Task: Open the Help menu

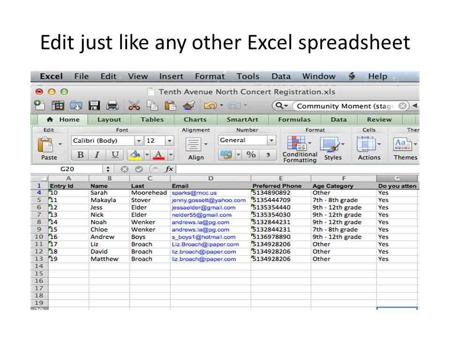Action: [378, 76]
